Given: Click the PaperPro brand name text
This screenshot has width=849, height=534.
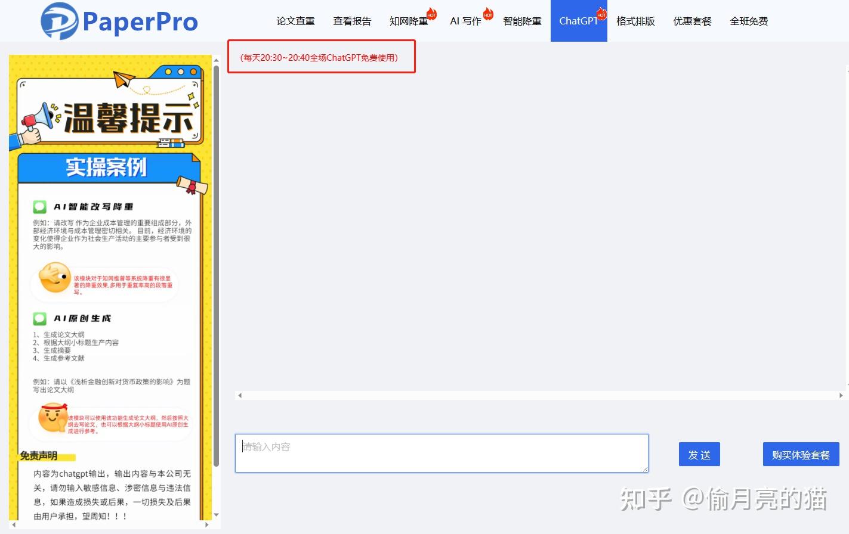Looking at the screenshot, I should [140, 21].
